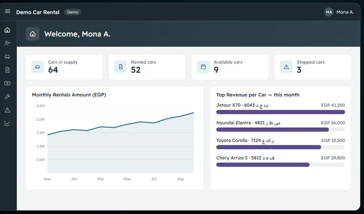Click '0.5M' axis label
The width and height of the screenshot is (364, 214).
pos(40,160)
